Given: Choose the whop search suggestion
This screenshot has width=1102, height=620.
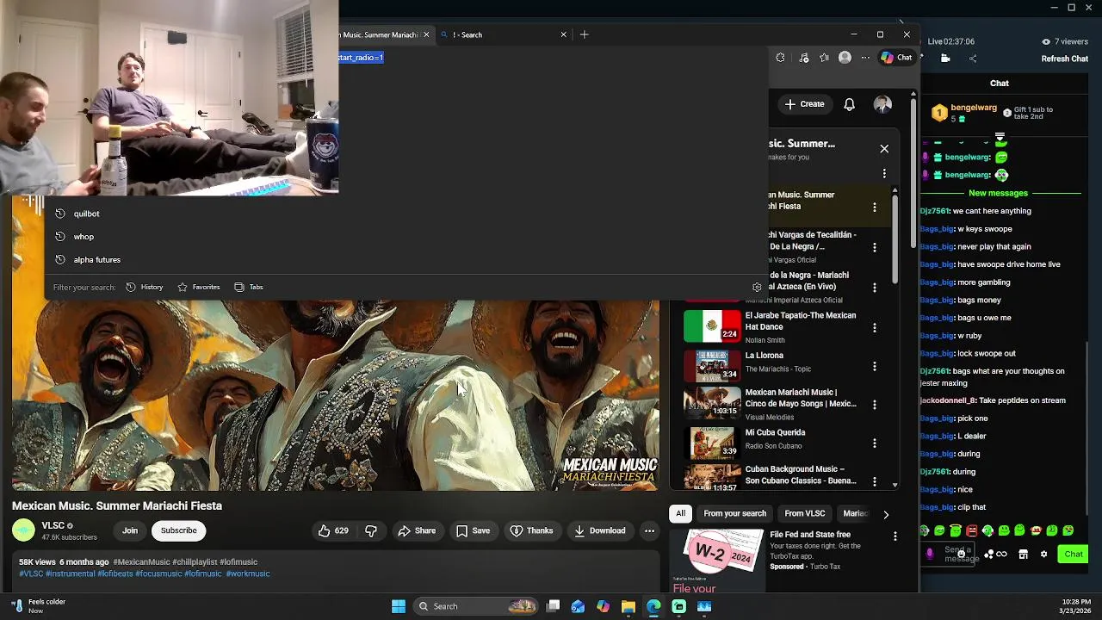Looking at the screenshot, I should (84, 237).
